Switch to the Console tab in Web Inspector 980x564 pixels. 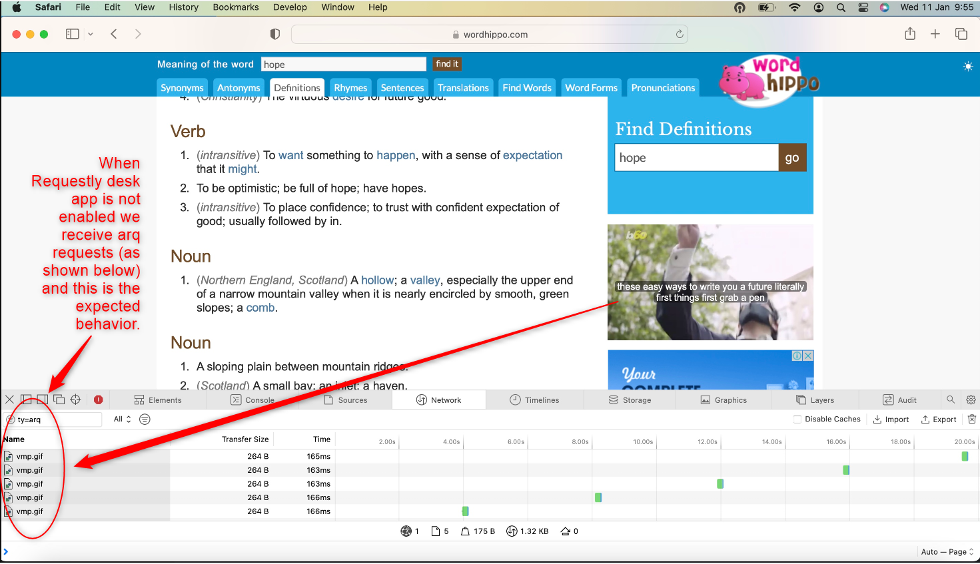259,400
